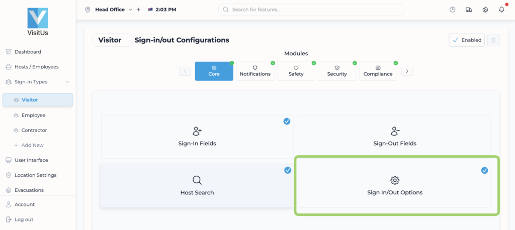This screenshot has width=515, height=230.
Task: Click the trash delete icon
Action: pos(493,40)
